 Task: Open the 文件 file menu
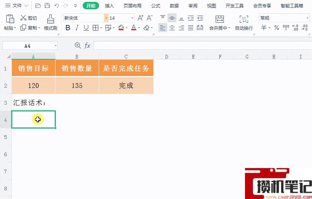tap(16, 6)
